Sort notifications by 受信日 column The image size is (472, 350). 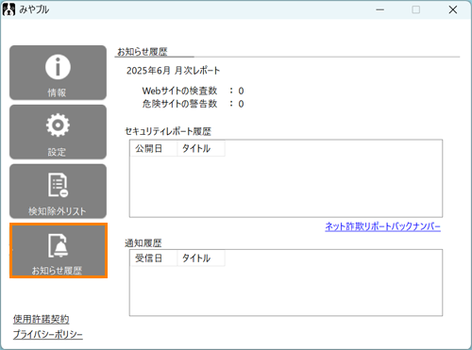click(154, 258)
